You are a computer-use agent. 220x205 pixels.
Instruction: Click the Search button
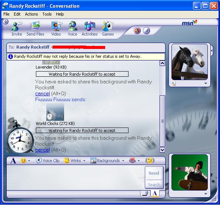pos(154,185)
